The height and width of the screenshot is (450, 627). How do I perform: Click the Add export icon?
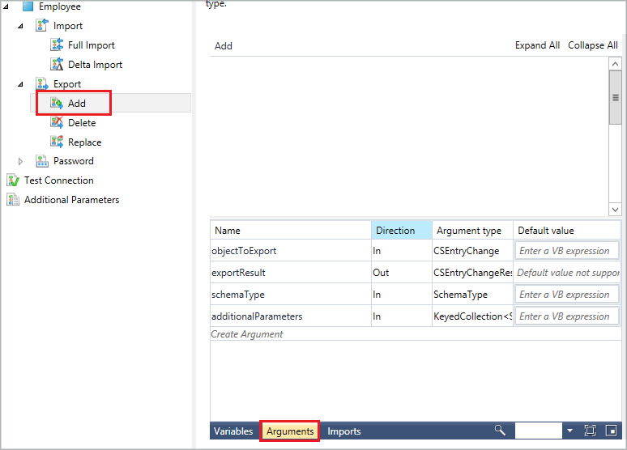(x=57, y=103)
